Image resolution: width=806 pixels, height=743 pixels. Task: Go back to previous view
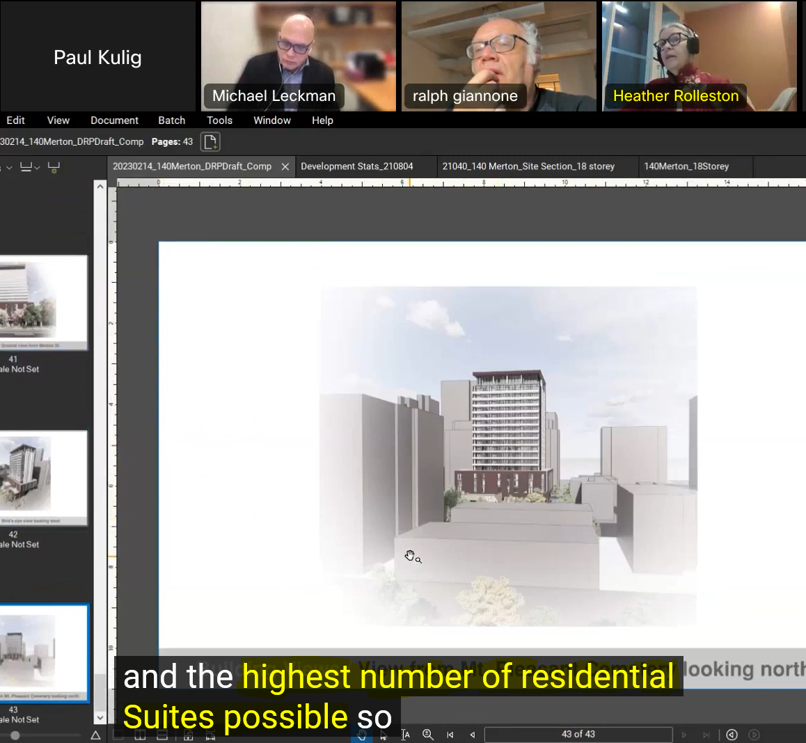pos(732,735)
